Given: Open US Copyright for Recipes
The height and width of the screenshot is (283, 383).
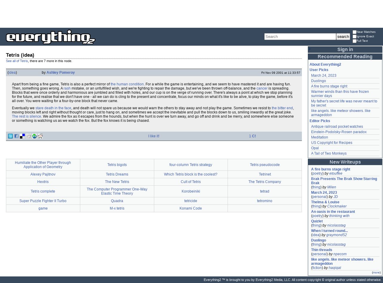Looking at the screenshot, I should [x=332, y=143].
